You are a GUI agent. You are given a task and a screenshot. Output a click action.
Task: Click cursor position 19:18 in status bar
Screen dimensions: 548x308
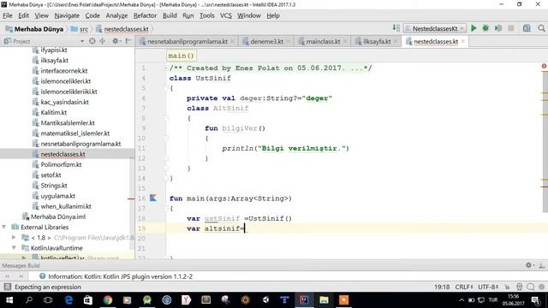click(x=442, y=287)
